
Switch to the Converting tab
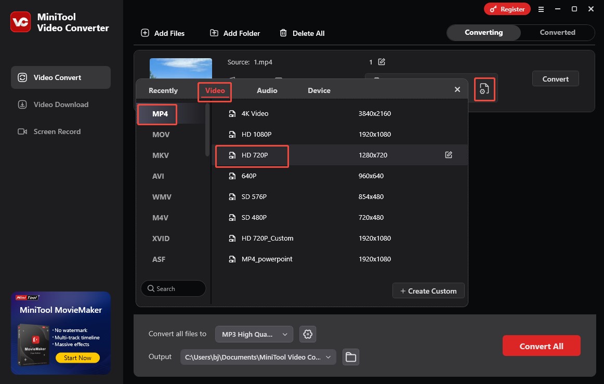click(483, 32)
